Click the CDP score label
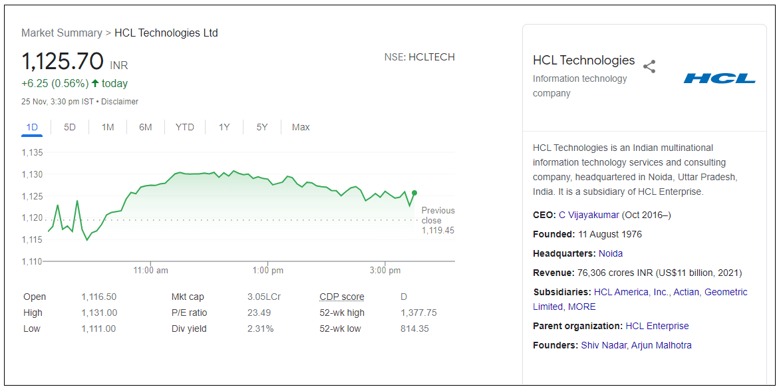The image size is (779, 389). 342,297
